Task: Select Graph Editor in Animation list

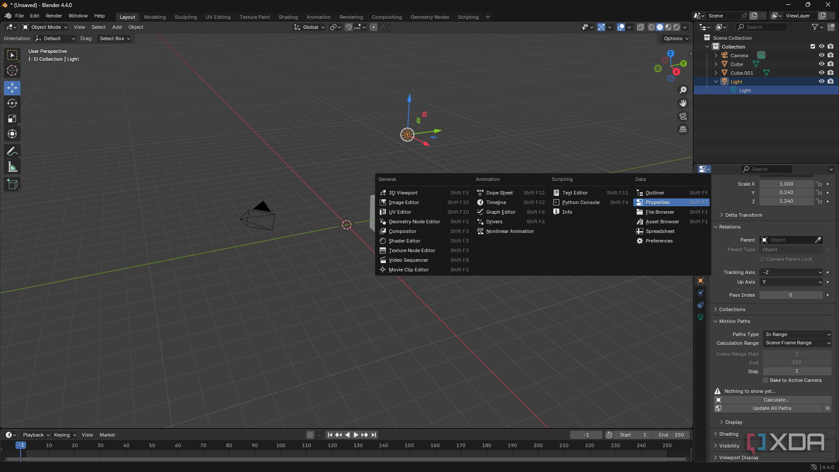Action: point(510,212)
